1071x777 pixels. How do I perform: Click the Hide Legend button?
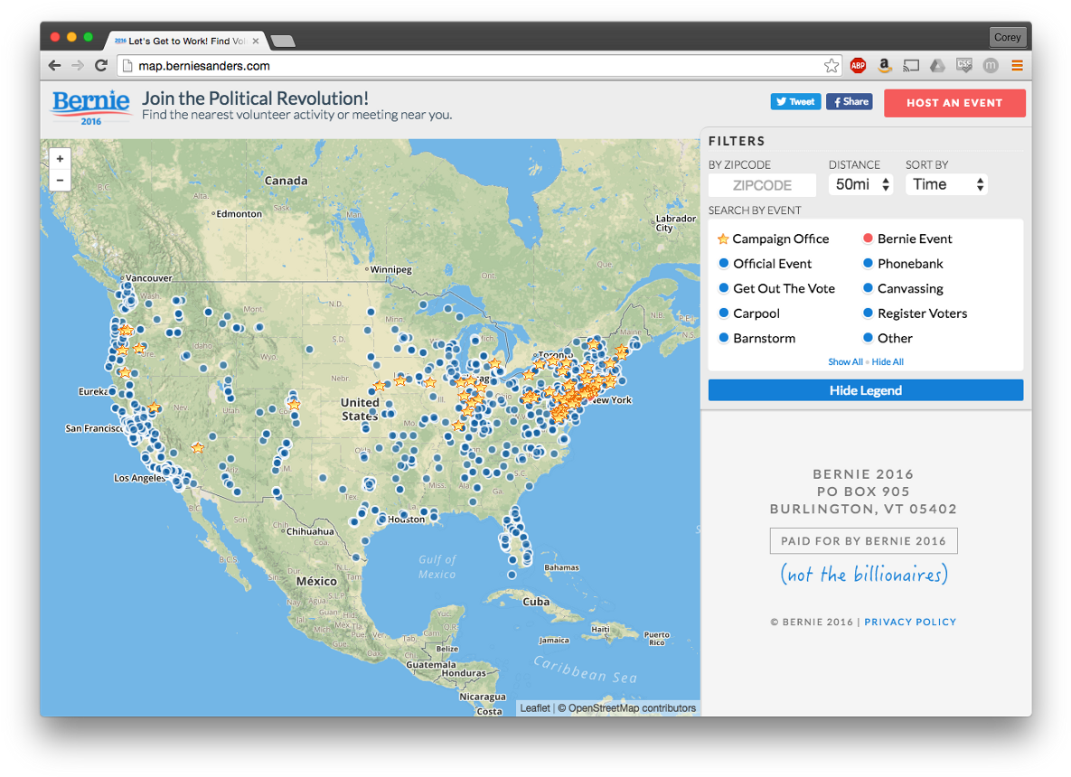coord(866,390)
